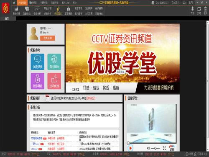209x157 pixels.
Task: Click the QQ link in title bar
Action: (184, 3)
